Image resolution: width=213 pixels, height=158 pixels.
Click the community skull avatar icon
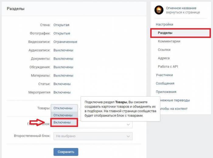tap(159, 10)
